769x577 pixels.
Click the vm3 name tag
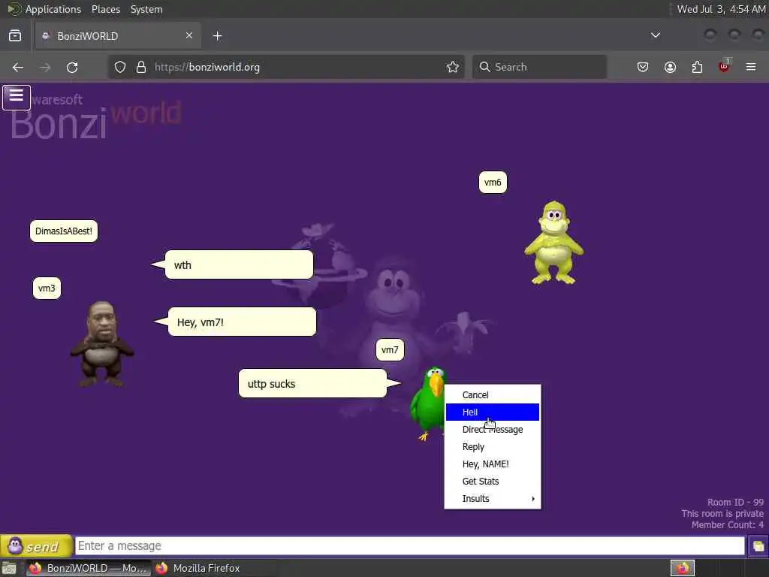click(x=47, y=288)
